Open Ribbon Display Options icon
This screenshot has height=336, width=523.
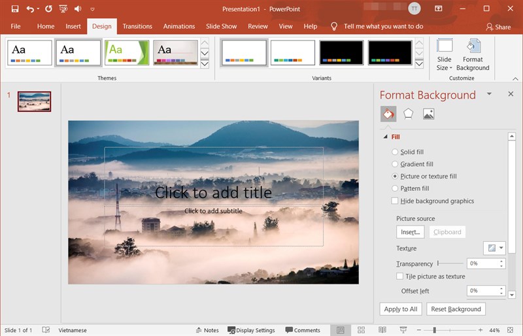tap(438, 8)
